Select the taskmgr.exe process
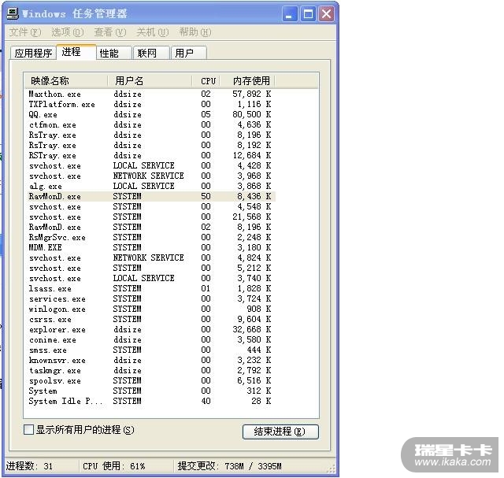 click(x=152, y=371)
